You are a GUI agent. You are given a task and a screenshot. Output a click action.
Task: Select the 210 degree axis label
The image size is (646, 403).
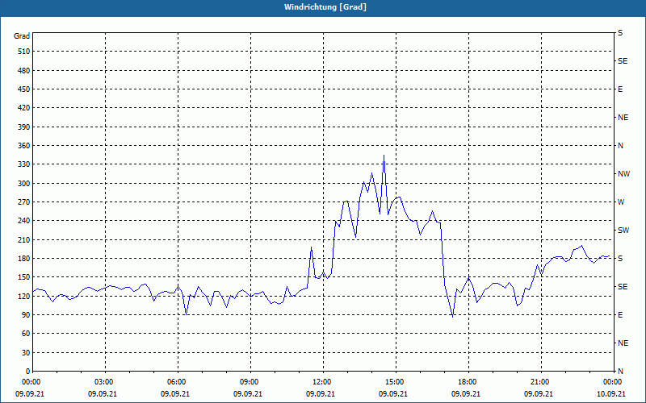24,239
